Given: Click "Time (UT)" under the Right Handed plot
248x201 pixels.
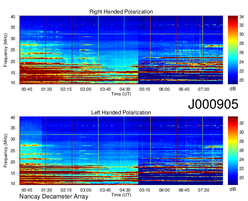Looking at the screenshot, I should point(121,94).
